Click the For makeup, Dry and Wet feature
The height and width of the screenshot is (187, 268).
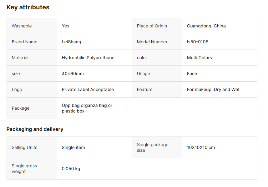coord(213,89)
